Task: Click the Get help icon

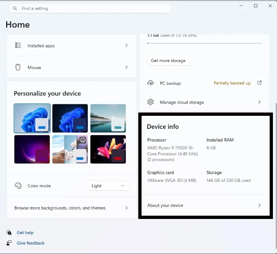Action: pos(9,232)
